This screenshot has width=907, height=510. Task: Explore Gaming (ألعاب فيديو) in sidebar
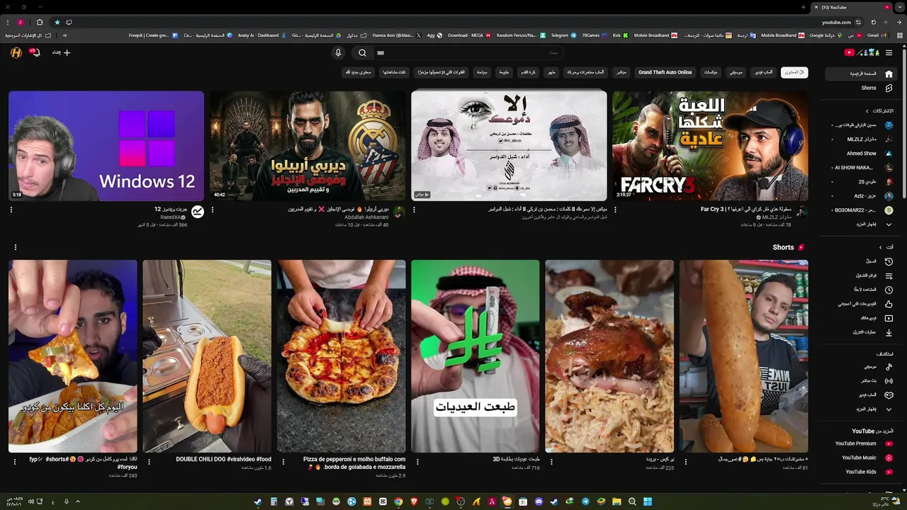(862, 395)
